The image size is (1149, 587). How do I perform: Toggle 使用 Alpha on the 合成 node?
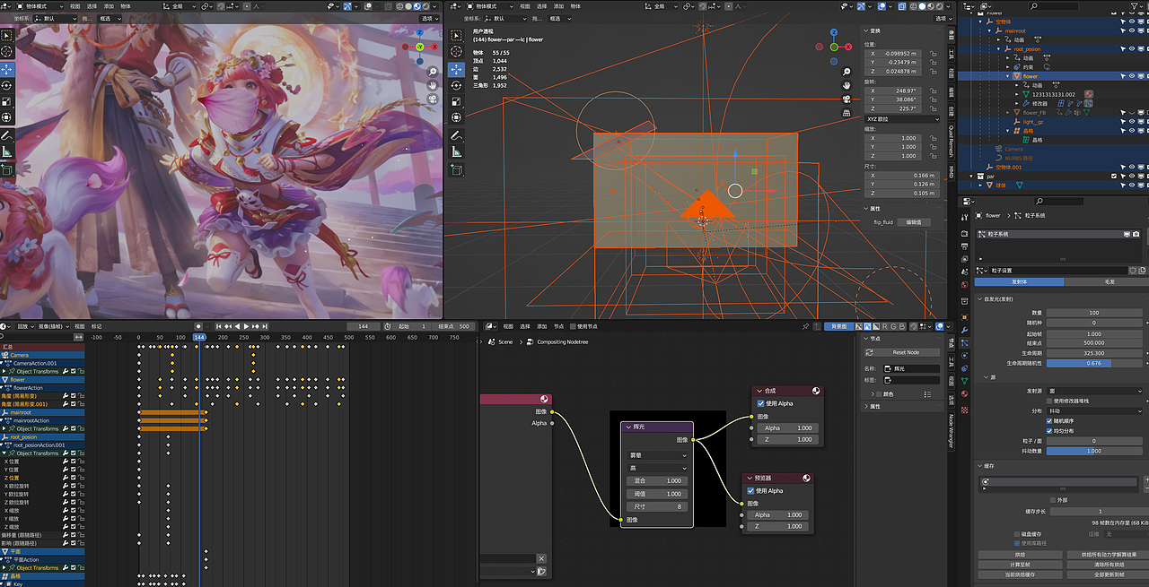click(x=760, y=403)
